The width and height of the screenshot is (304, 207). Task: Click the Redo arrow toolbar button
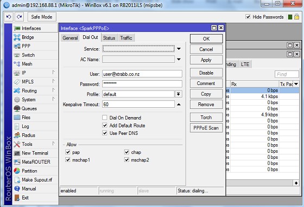click(x=19, y=17)
